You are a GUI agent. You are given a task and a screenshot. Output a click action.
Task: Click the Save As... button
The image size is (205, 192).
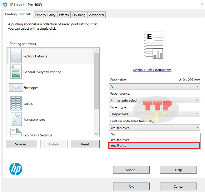click(22, 144)
